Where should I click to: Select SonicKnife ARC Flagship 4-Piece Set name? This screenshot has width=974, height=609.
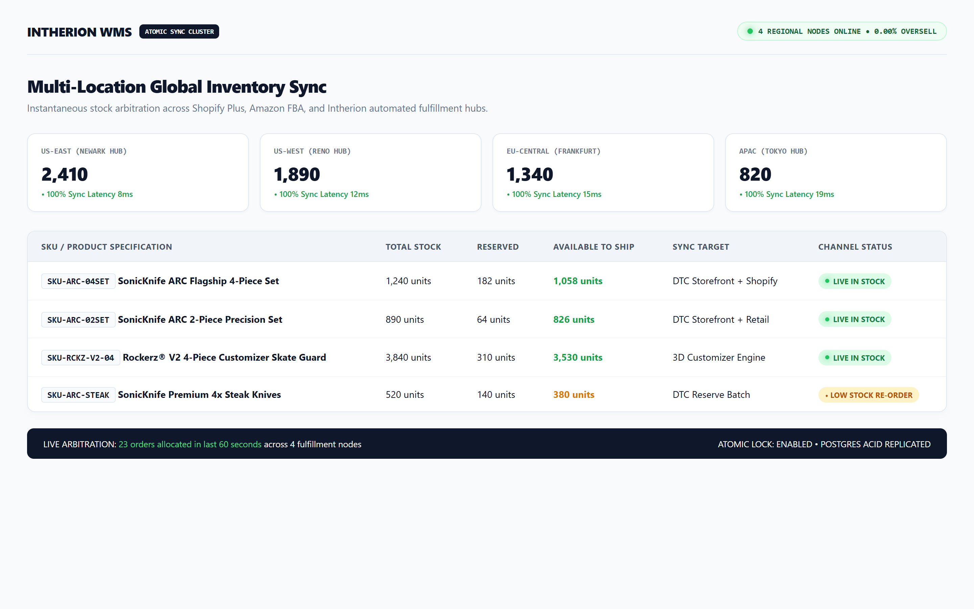tap(199, 281)
